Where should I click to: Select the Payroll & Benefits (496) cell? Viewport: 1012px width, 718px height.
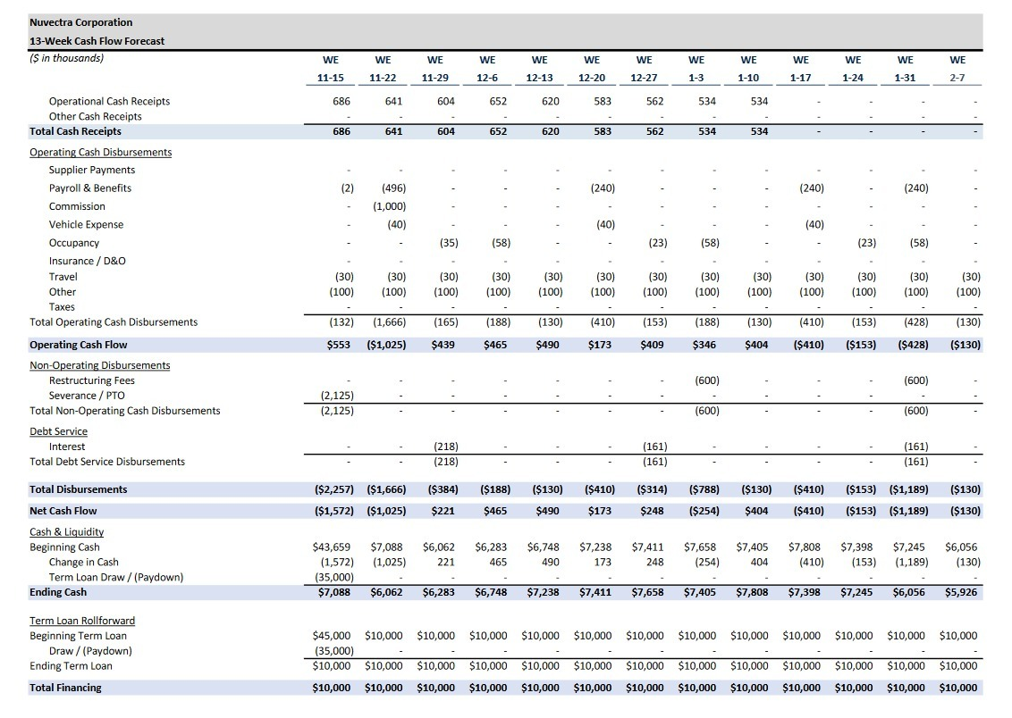[x=393, y=188]
